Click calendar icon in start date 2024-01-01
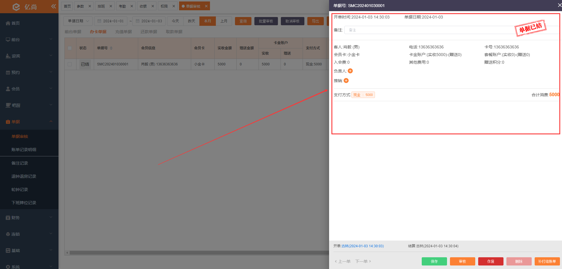The height and width of the screenshot is (269, 562). tap(99, 21)
